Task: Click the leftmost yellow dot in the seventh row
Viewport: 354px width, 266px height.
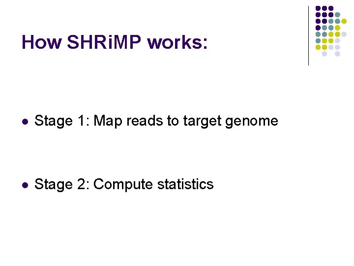Action: pyautogui.click(x=318, y=47)
